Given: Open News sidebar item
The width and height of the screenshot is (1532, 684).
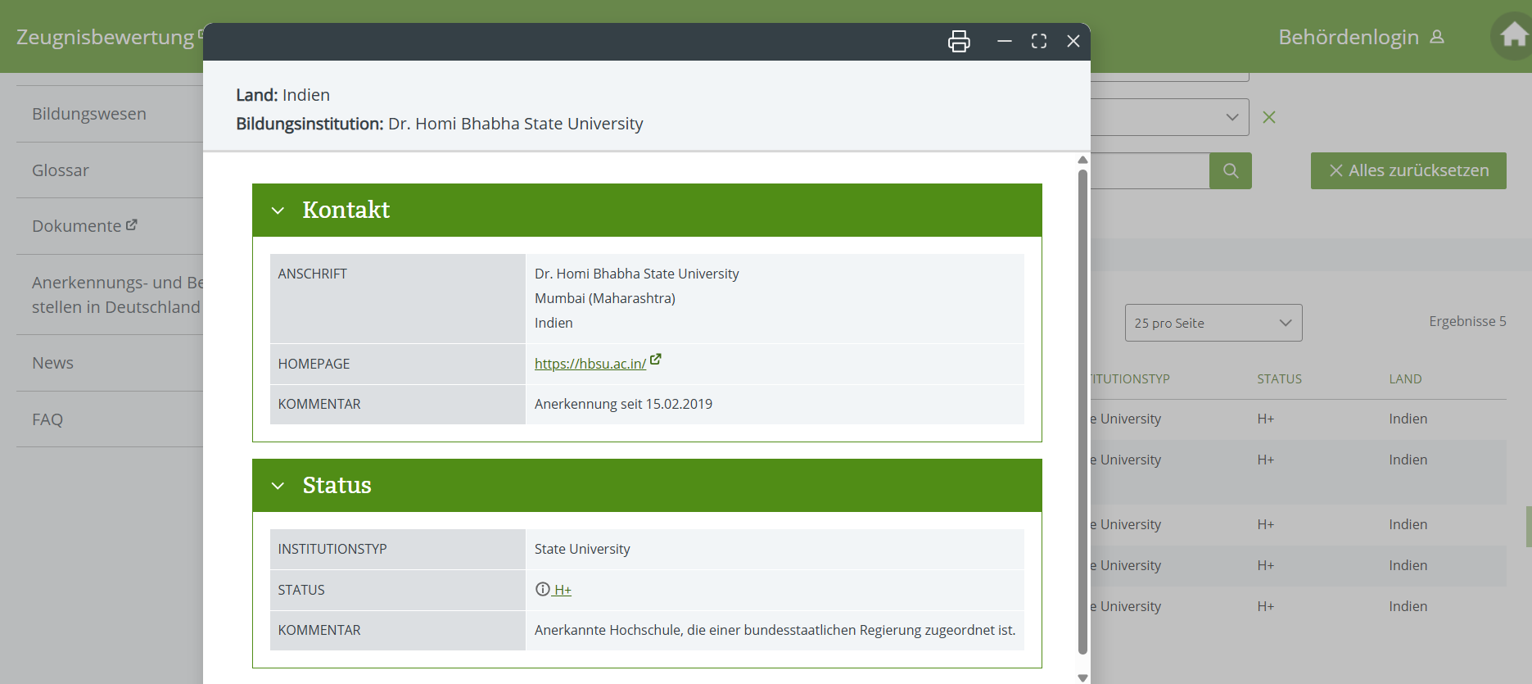Looking at the screenshot, I should (x=52, y=363).
